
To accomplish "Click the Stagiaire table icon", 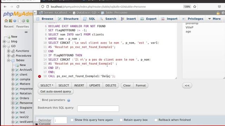I will pyautogui.click(x=17, y=108).
